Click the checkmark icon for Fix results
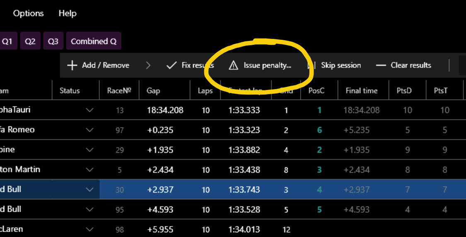Screen dimensions: 466x237 coord(171,65)
